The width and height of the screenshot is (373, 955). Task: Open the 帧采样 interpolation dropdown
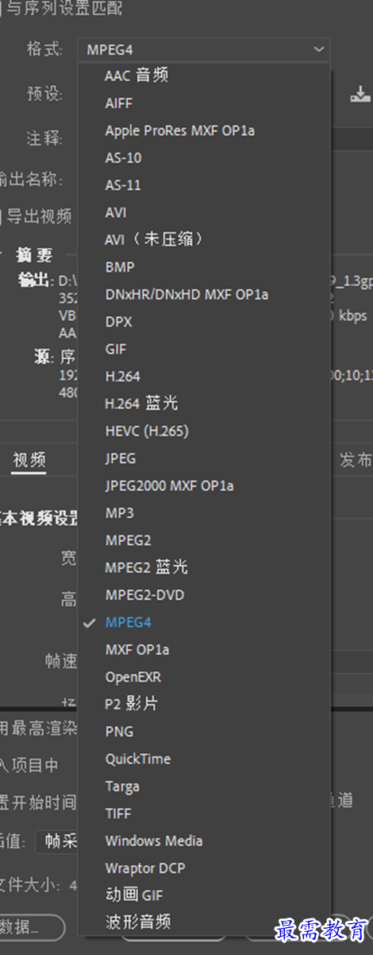pos(57,842)
